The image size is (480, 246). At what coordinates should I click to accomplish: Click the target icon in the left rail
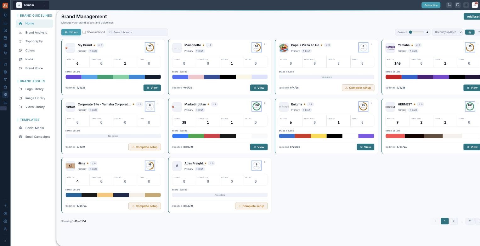pos(5,72)
